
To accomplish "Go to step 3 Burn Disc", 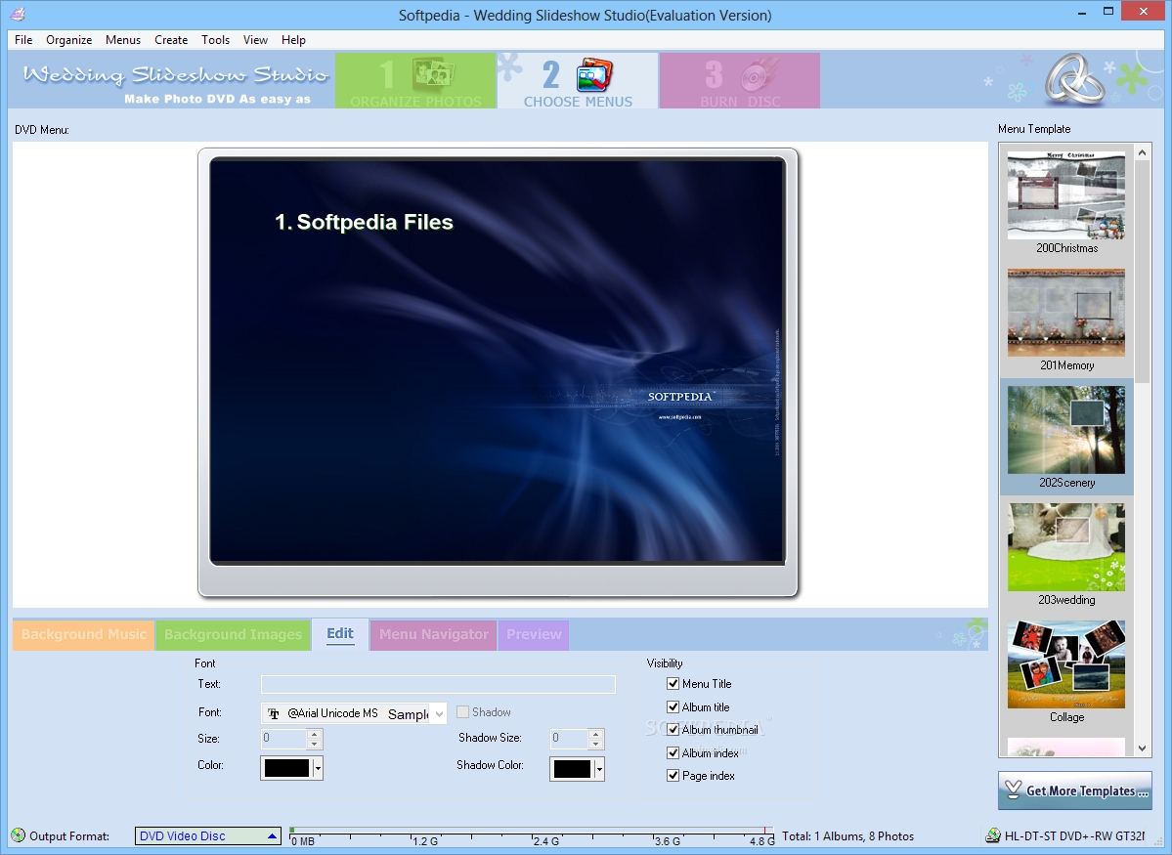I will [740, 81].
